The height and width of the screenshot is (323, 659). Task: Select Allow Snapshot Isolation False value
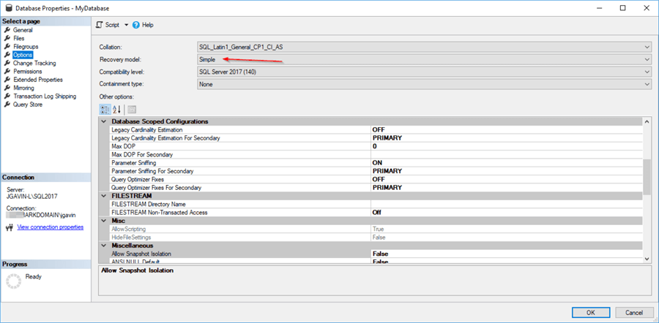coord(507,254)
